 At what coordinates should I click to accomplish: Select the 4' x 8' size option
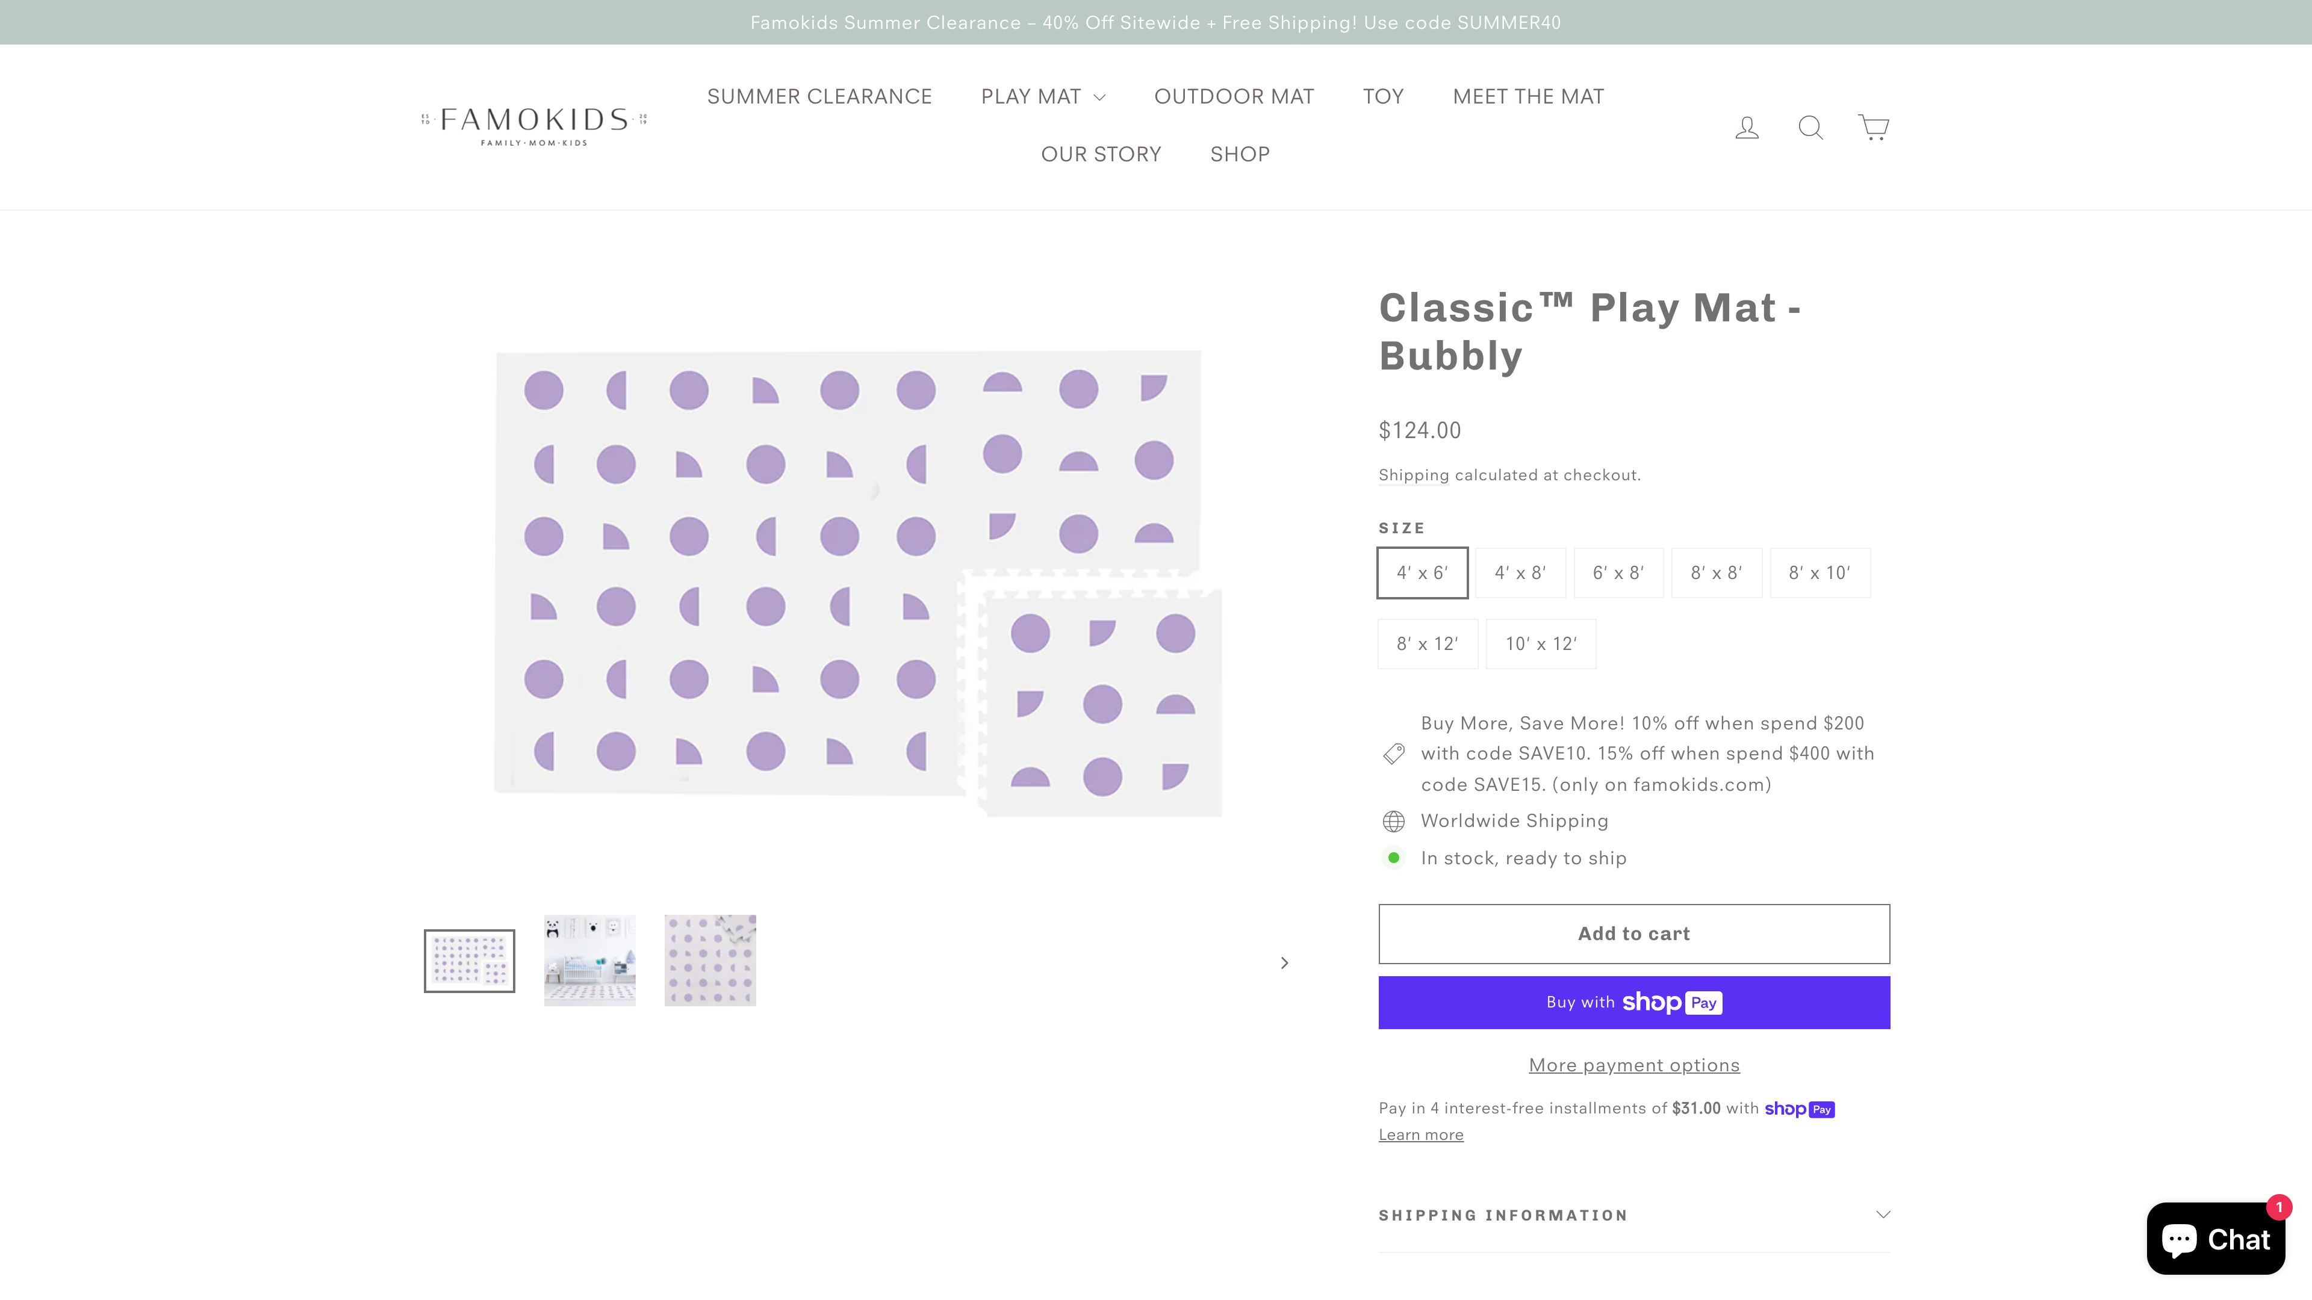[x=1520, y=572]
